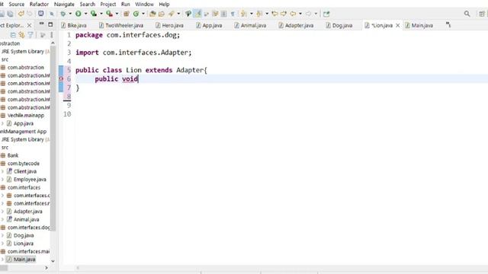
Task: Click the Last Edit Location icon
Action: [274, 14]
